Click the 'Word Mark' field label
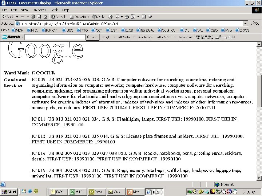This screenshot has width=262, height=196. (16, 73)
